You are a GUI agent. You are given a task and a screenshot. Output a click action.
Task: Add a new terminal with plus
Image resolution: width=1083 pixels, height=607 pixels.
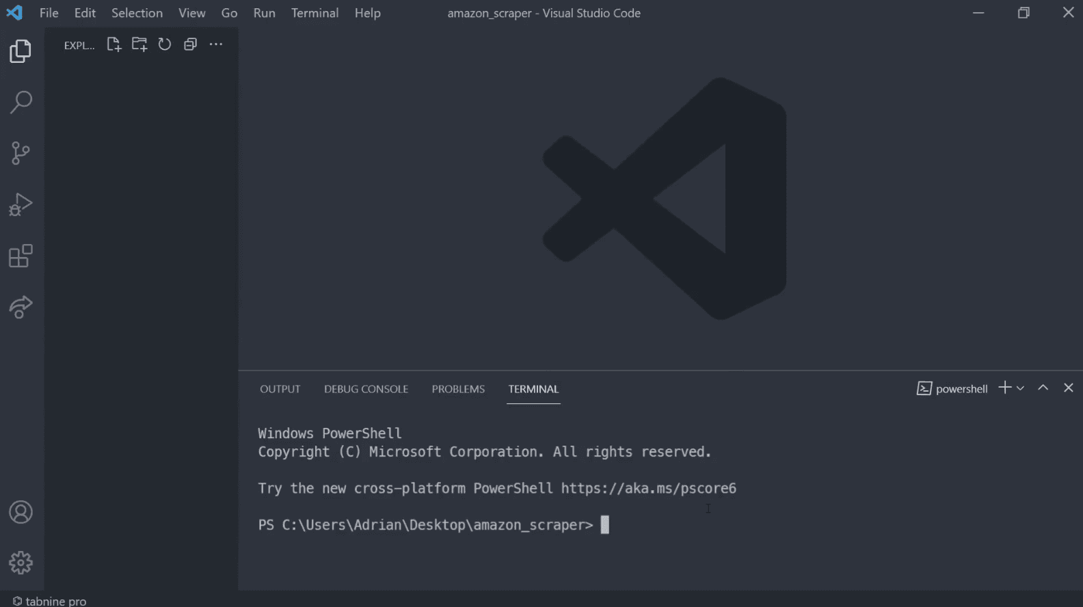click(1004, 388)
